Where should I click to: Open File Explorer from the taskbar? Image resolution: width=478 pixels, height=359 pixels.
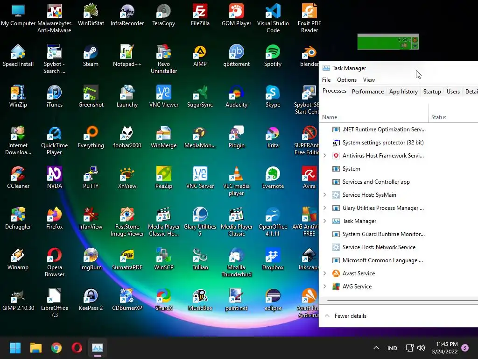(35, 348)
